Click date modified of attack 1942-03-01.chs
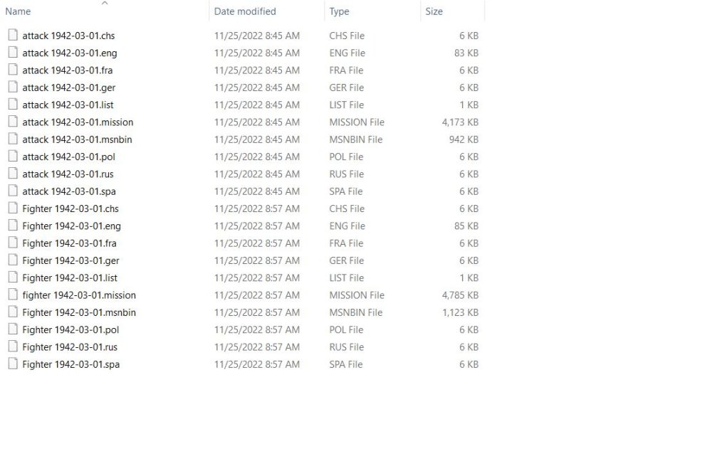The height and width of the screenshot is (476, 712). tap(256, 36)
